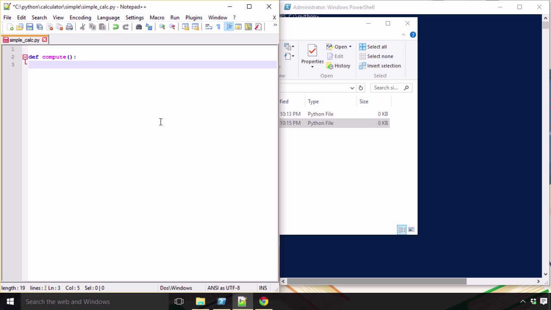Image resolution: width=551 pixels, height=310 pixels.
Task: Expand hidden toolbar icons with the chevron
Action: tap(275, 25)
